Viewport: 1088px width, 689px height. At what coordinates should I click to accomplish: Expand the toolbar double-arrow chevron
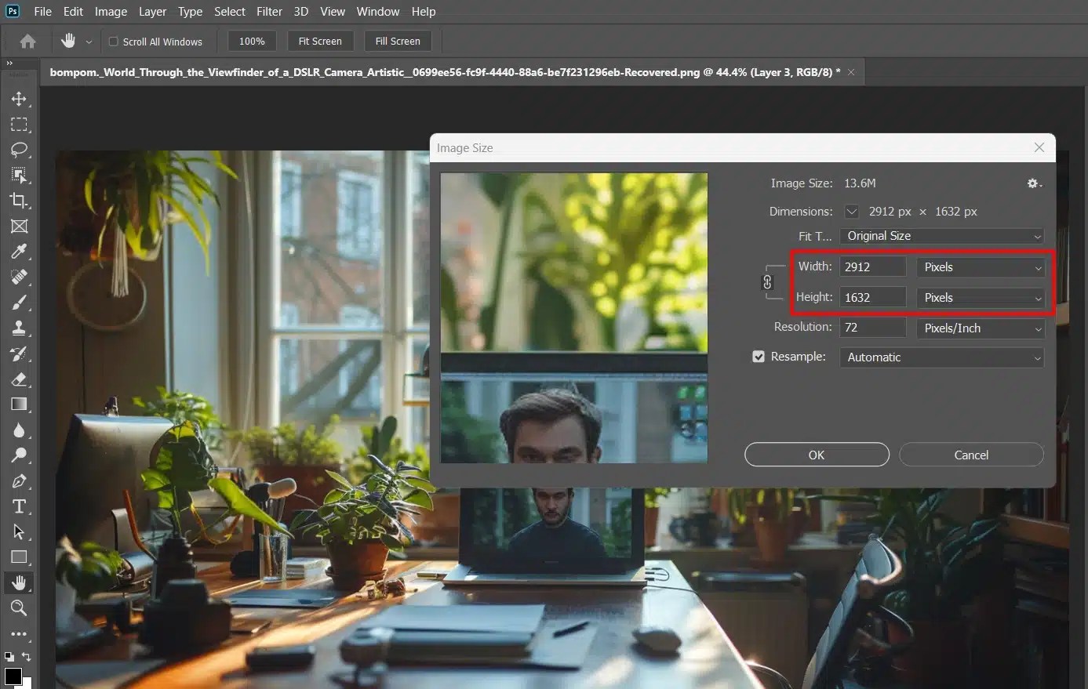[9, 63]
